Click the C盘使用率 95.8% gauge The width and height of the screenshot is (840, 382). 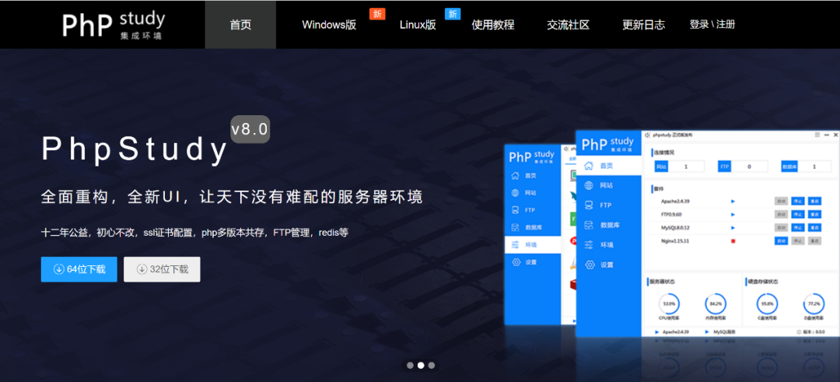[x=767, y=303]
